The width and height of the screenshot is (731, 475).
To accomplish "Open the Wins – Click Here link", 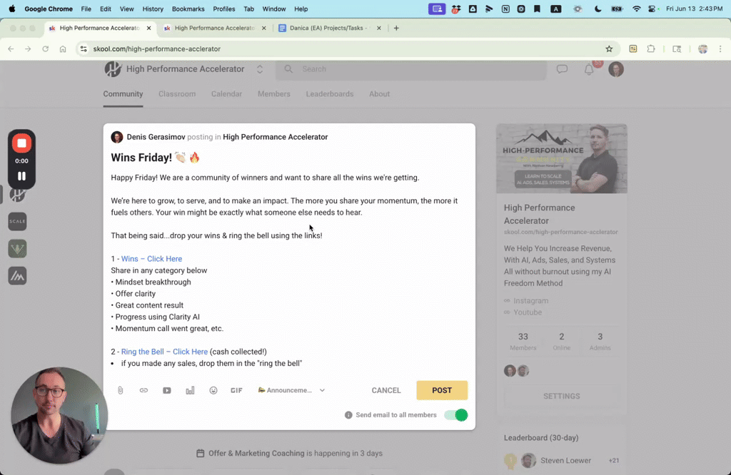I will coord(151,259).
